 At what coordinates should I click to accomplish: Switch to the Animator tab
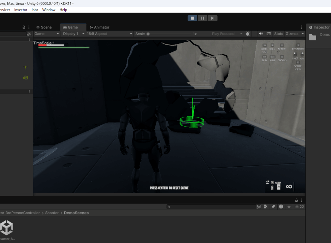pyautogui.click(x=100, y=27)
